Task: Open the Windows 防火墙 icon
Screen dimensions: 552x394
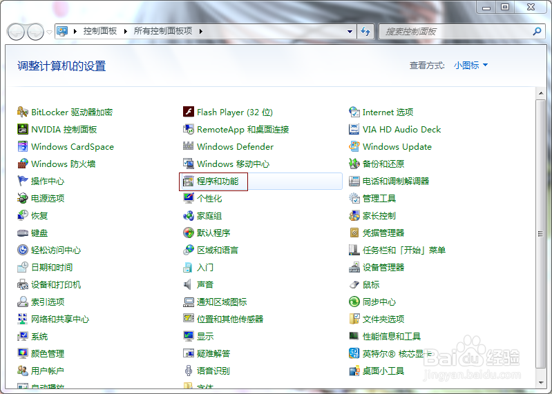Action: pyautogui.click(x=23, y=164)
